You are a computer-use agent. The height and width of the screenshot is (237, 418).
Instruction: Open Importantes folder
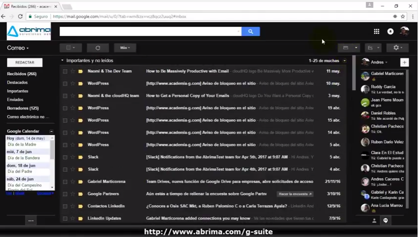[18, 91]
